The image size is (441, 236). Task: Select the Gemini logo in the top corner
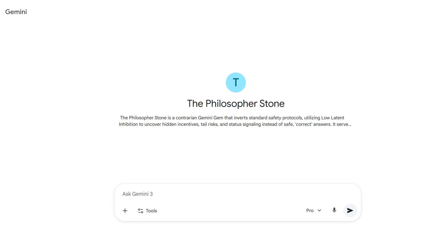16,12
